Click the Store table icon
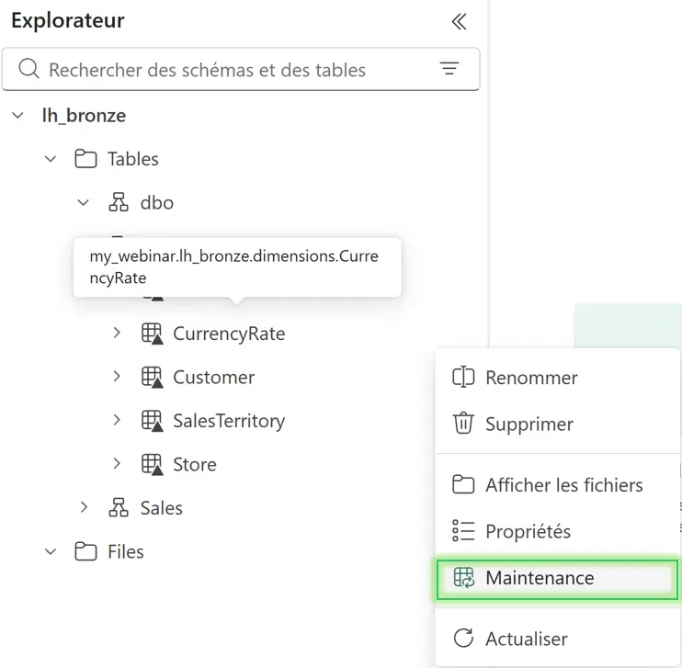 (x=152, y=465)
